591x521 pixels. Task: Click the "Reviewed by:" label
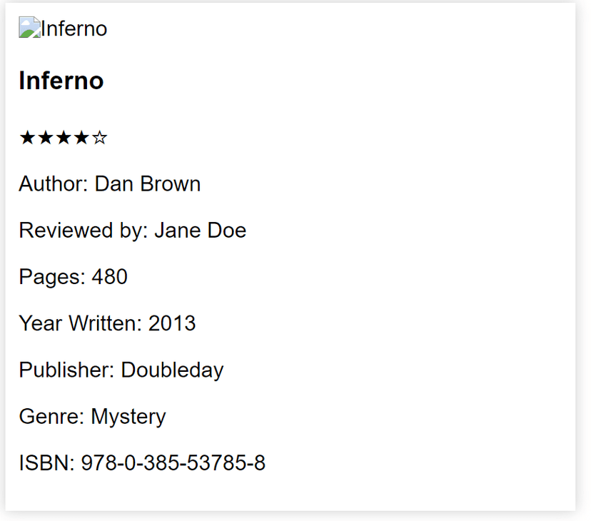[84, 231]
